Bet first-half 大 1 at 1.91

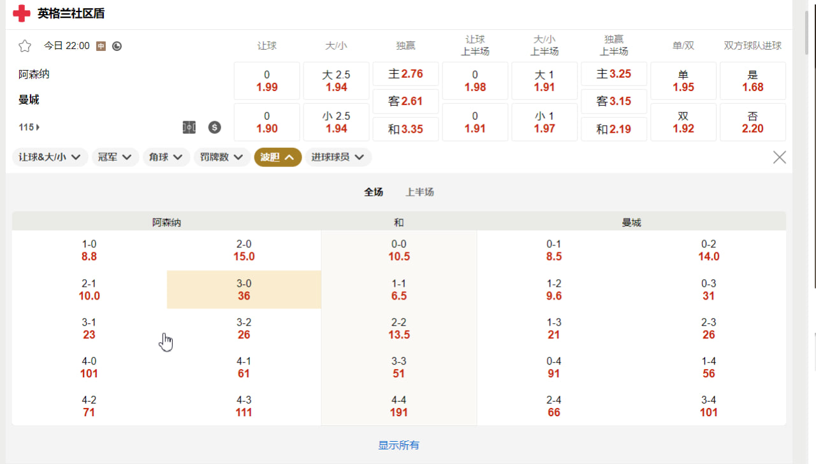544,81
